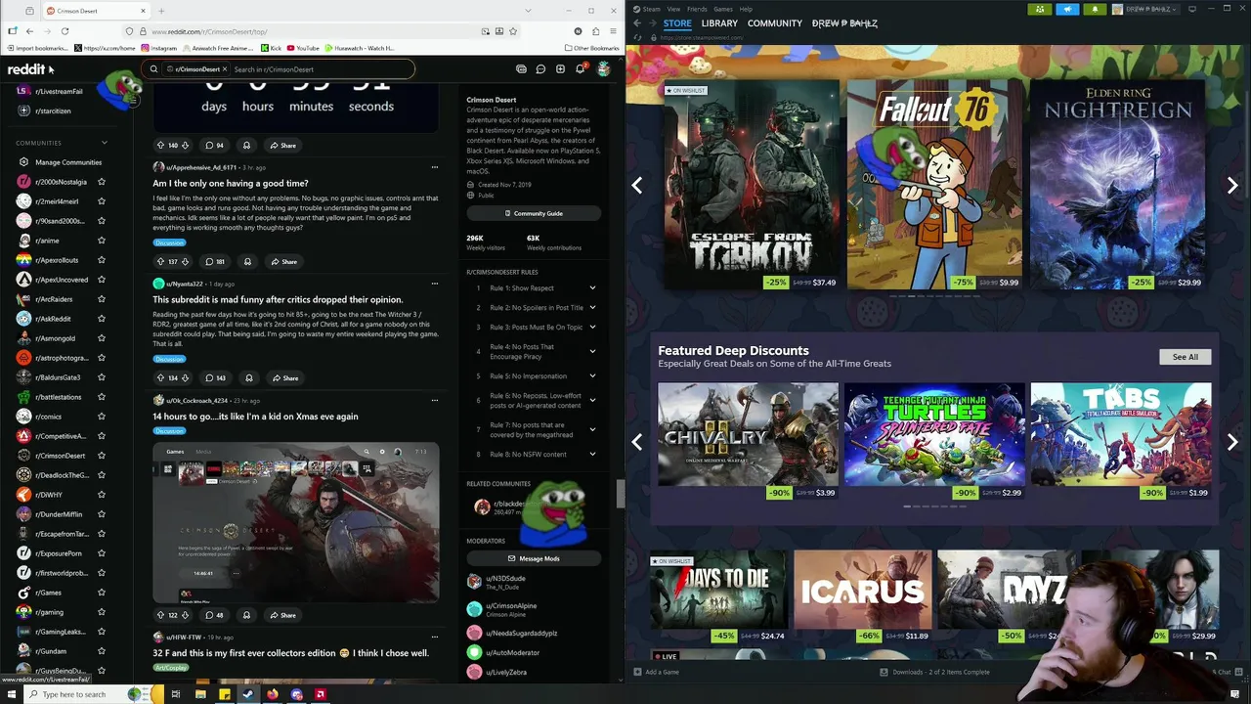Open browser extensions puzzle icon
This screenshot has width=1251, height=704.
[595, 31]
